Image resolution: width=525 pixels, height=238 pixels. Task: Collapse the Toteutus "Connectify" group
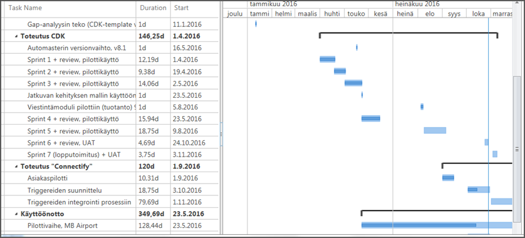tap(16, 167)
